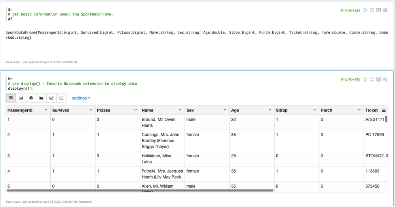Switch to bar chart visualization
The image size is (395, 207).
(x=21, y=98)
